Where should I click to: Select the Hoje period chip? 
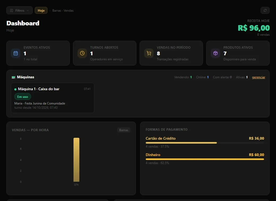(x=41, y=10)
